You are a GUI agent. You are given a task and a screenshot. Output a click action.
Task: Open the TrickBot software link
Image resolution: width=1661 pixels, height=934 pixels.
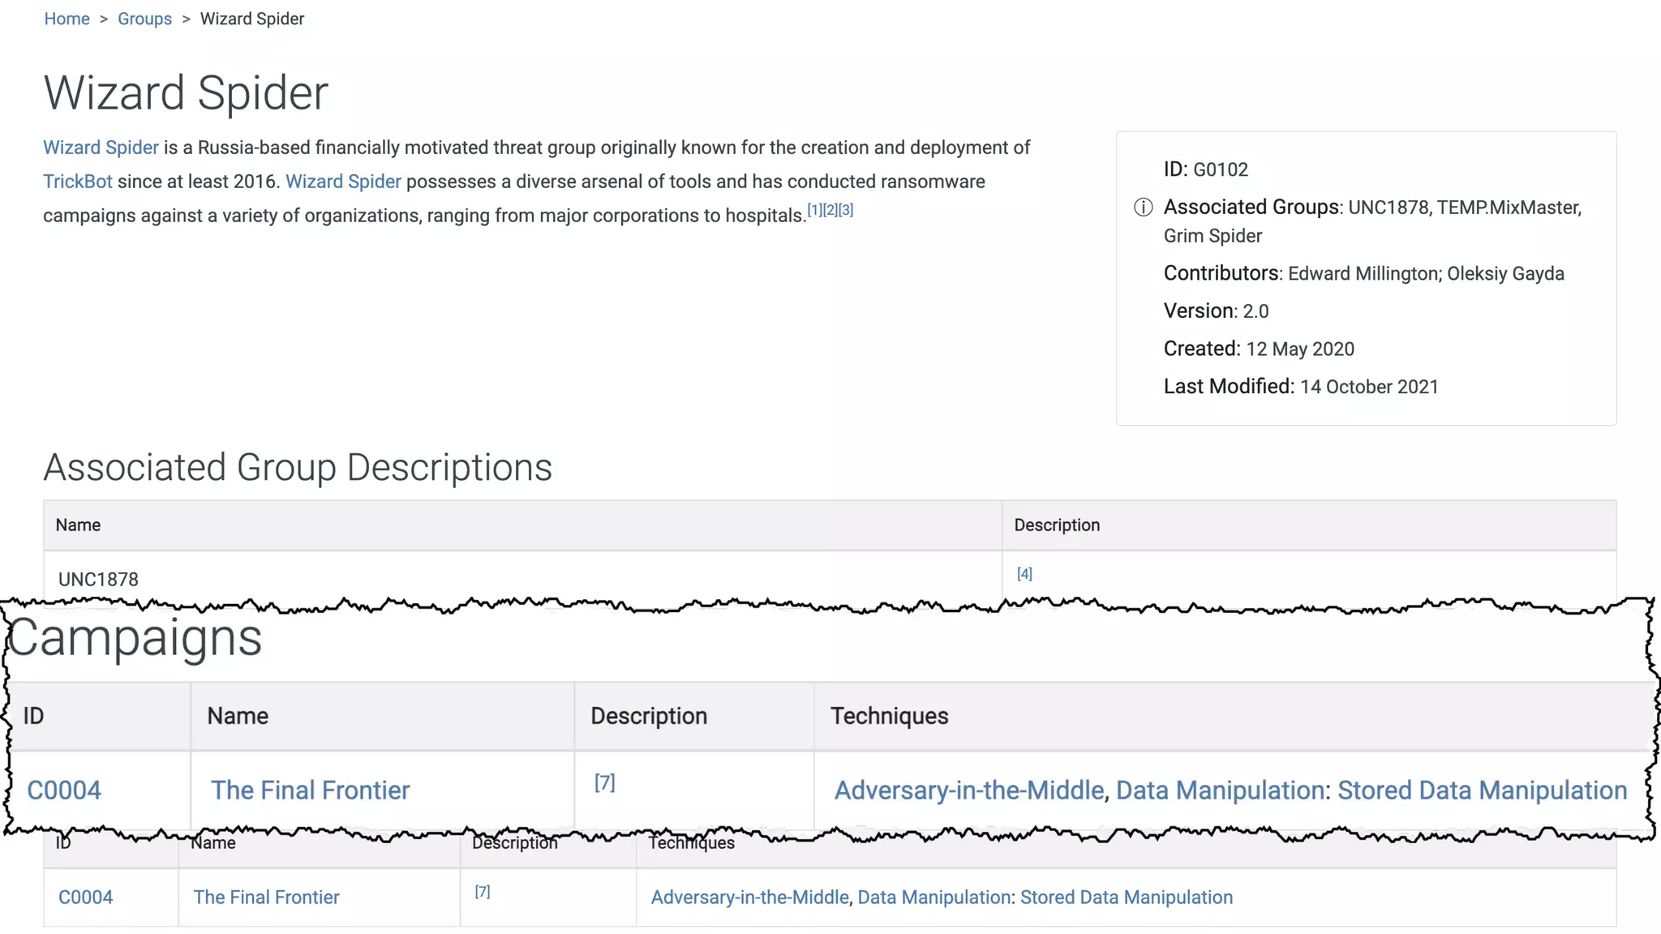click(x=78, y=182)
